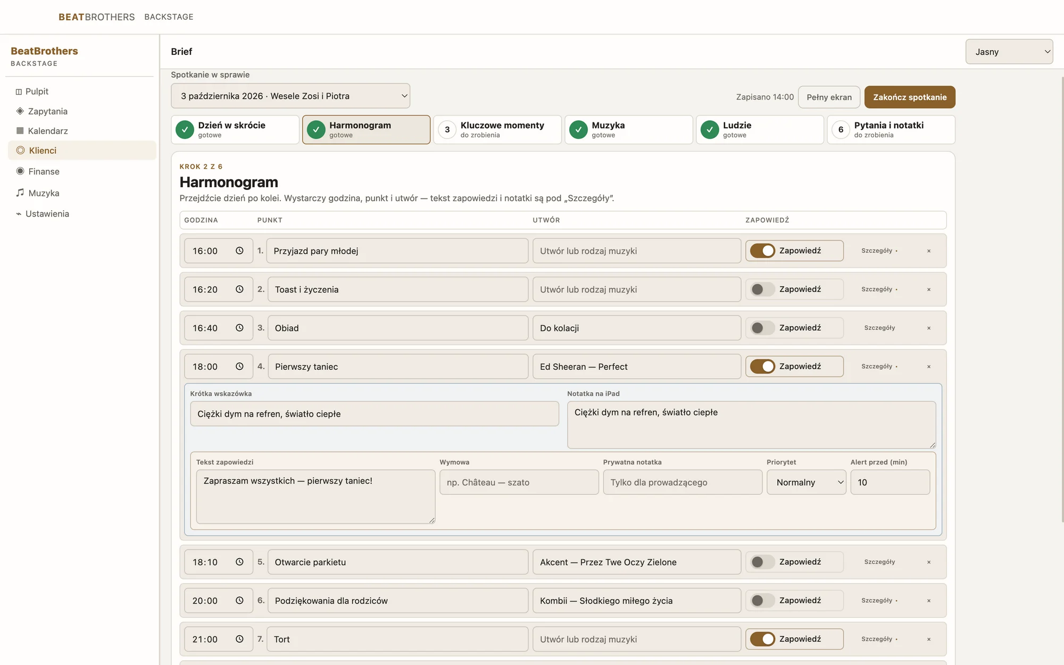Click clock icon in 21:00 row
This screenshot has width=1064, height=665.
pos(239,639)
